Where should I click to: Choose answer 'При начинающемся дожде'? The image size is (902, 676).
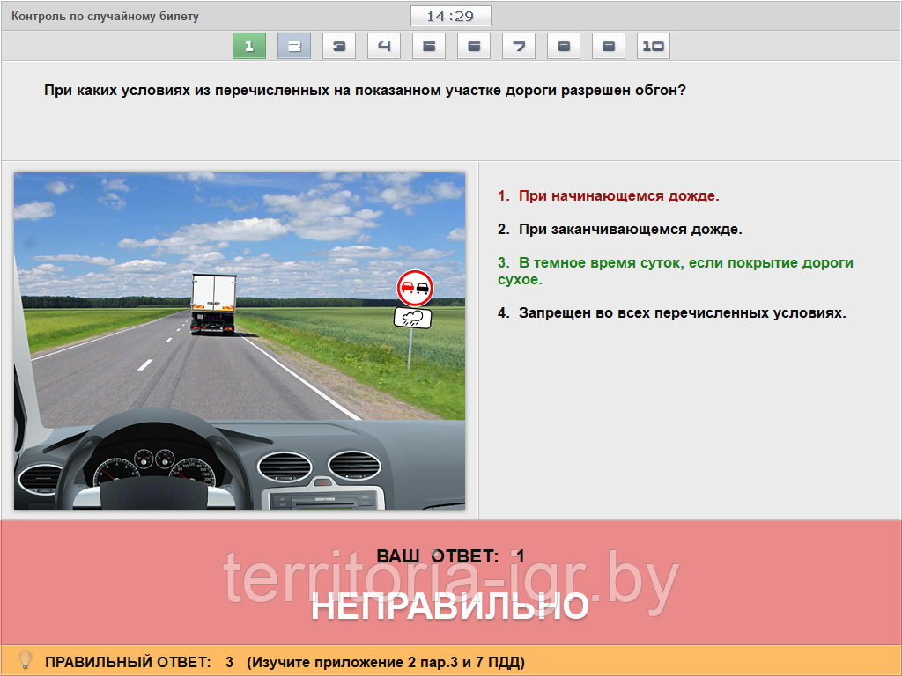[x=618, y=196]
